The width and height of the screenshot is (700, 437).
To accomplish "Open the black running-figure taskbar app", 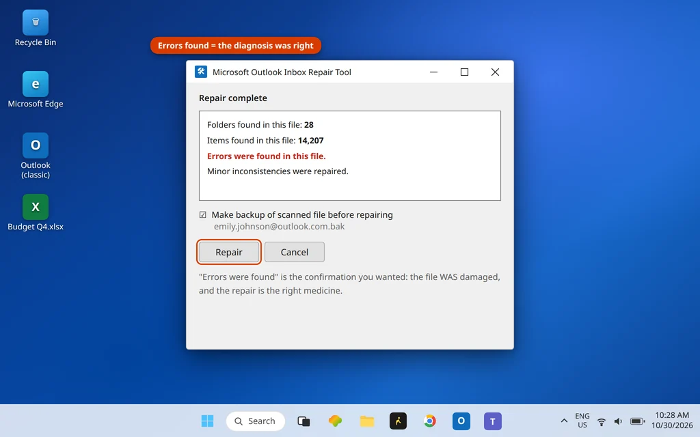I will pos(399,421).
